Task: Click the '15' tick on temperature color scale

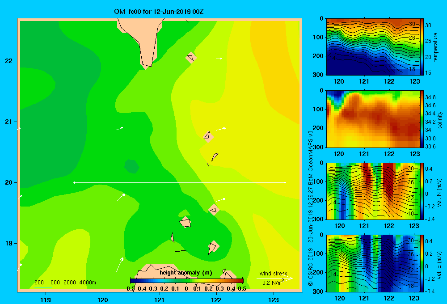Action: [x=428, y=73]
